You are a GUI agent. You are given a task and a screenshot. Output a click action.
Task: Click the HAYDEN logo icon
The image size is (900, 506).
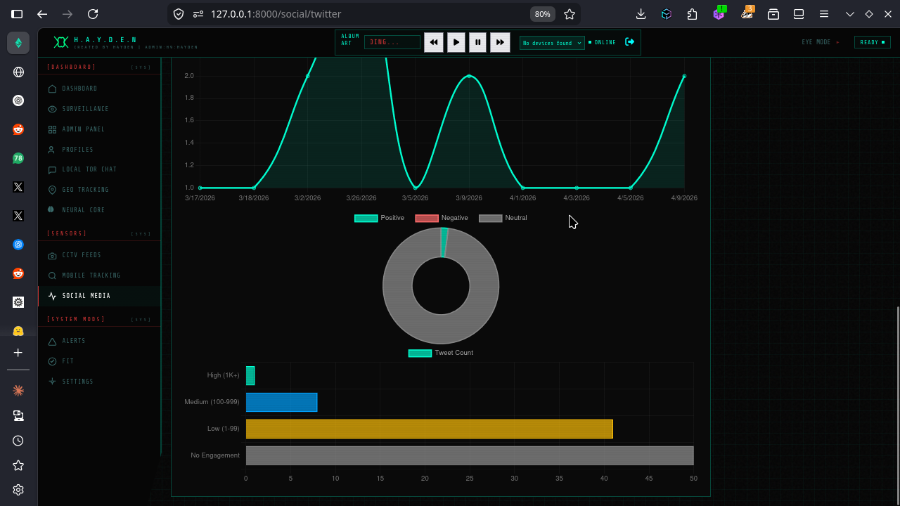pyautogui.click(x=61, y=42)
